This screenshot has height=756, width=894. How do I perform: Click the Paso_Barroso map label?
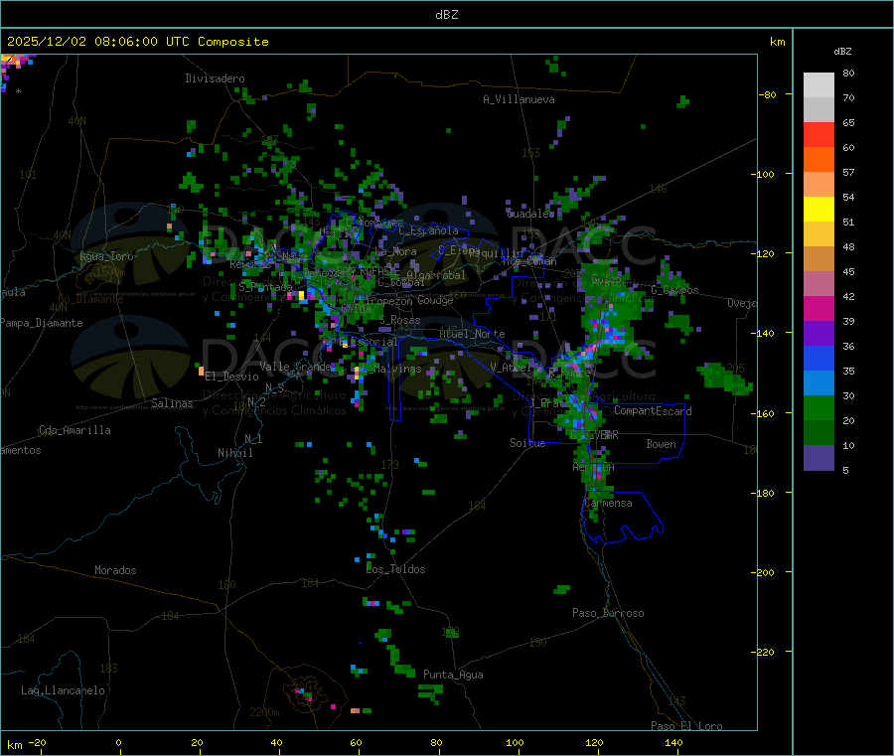tap(608, 613)
